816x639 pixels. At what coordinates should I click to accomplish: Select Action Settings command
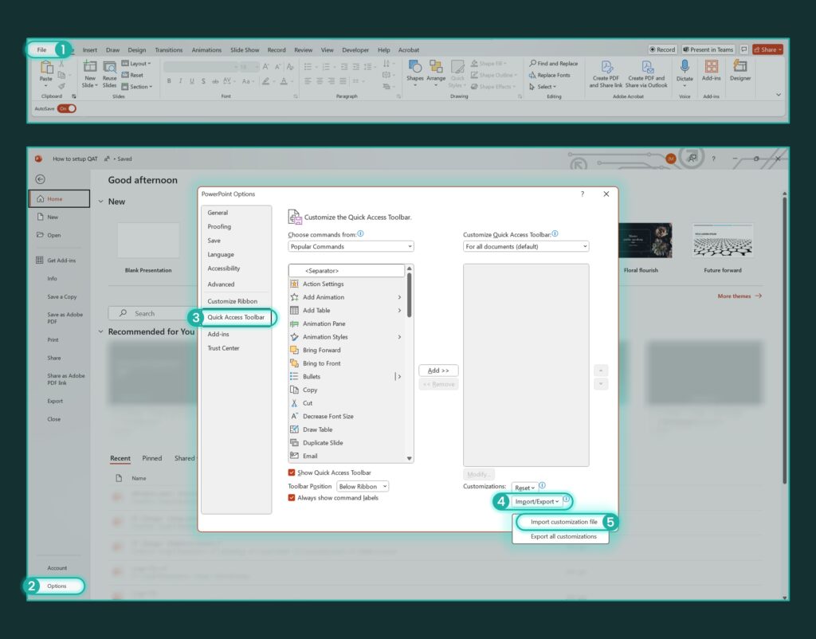pyautogui.click(x=346, y=284)
